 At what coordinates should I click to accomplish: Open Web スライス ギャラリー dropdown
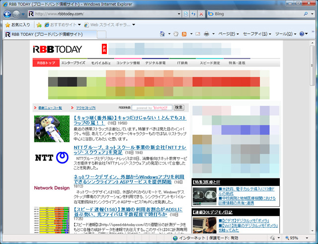click(110, 25)
